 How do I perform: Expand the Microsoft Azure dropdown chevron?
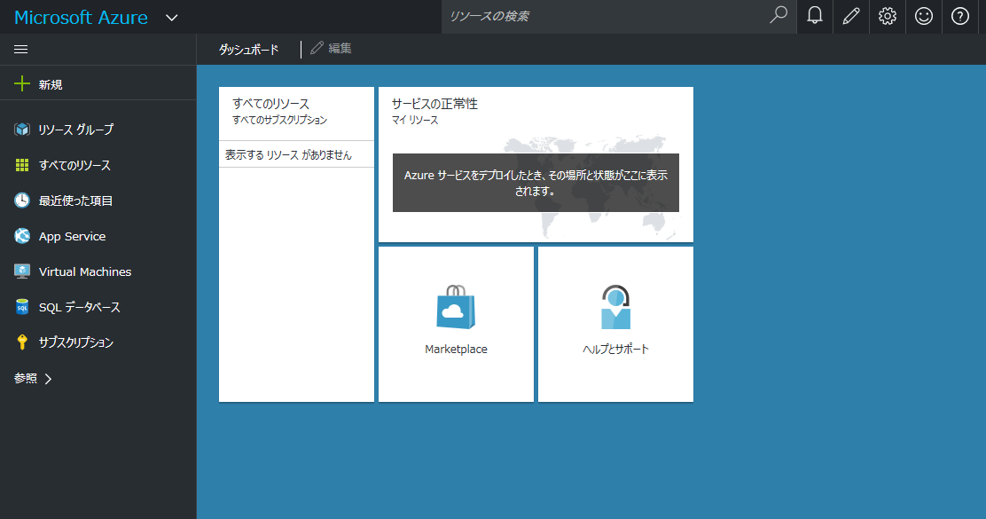[172, 18]
